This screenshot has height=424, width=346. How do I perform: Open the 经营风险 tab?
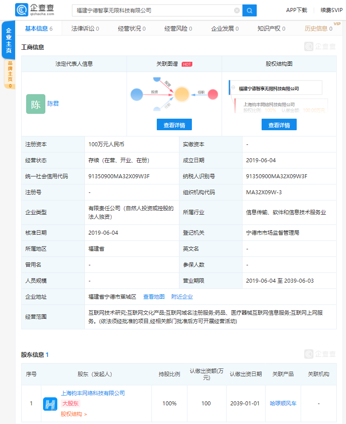pos(178,28)
